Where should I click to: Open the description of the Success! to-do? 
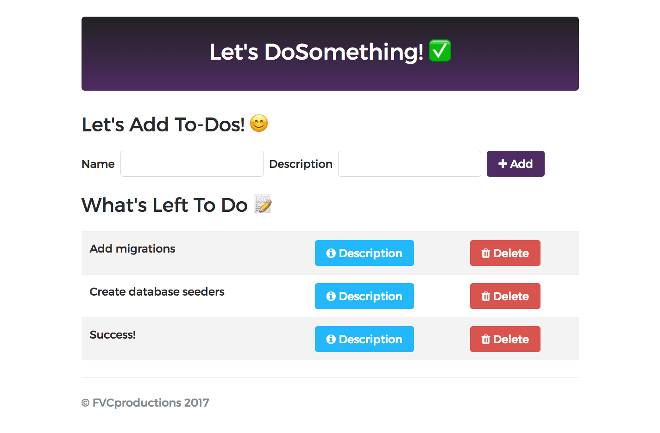365,339
